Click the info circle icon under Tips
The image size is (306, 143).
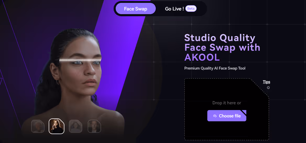268,88
